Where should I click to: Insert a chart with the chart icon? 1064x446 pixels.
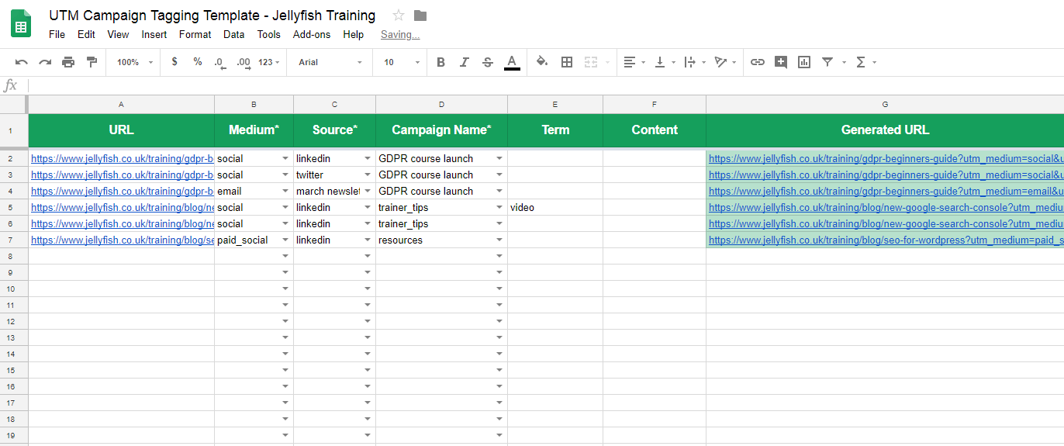pyautogui.click(x=804, y=62)
